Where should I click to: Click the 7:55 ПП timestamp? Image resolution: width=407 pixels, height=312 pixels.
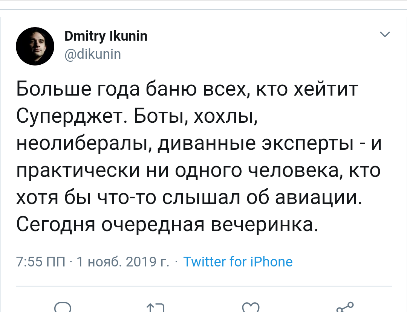(41, 261)
